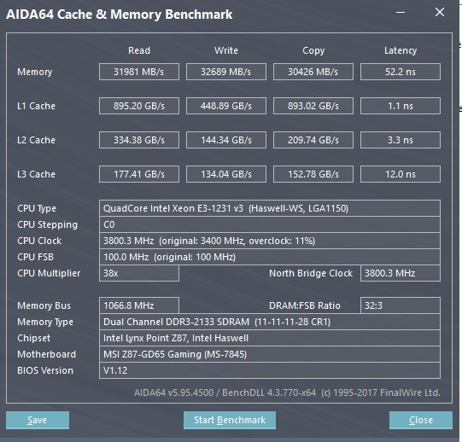Click the CPU Type label
The width and height of the screenshot is (462, 442).
(37, 208)
